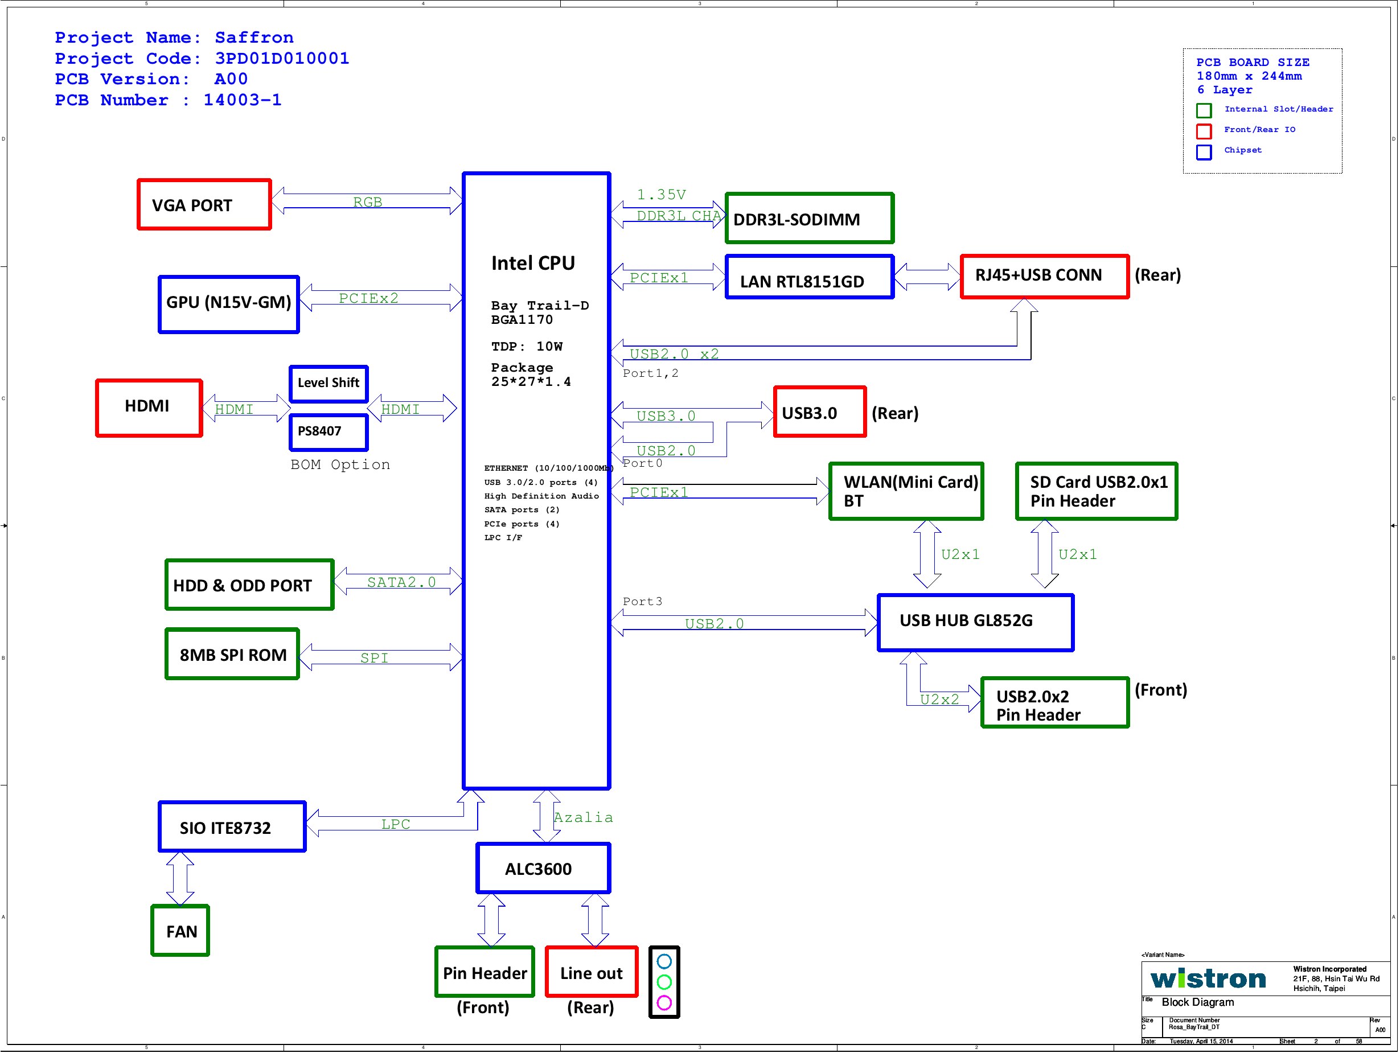The image size is (1400, 1053).
Task: Select the Level Shift block
Action: [329, 384]
